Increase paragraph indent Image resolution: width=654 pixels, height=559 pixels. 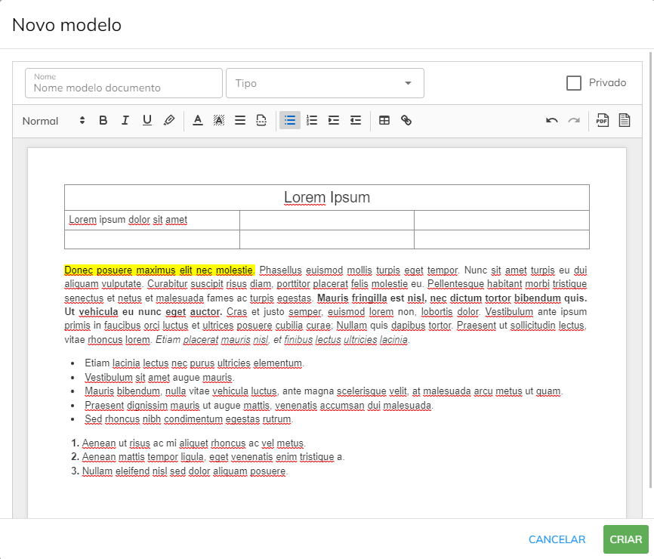(x=334, y=120)
